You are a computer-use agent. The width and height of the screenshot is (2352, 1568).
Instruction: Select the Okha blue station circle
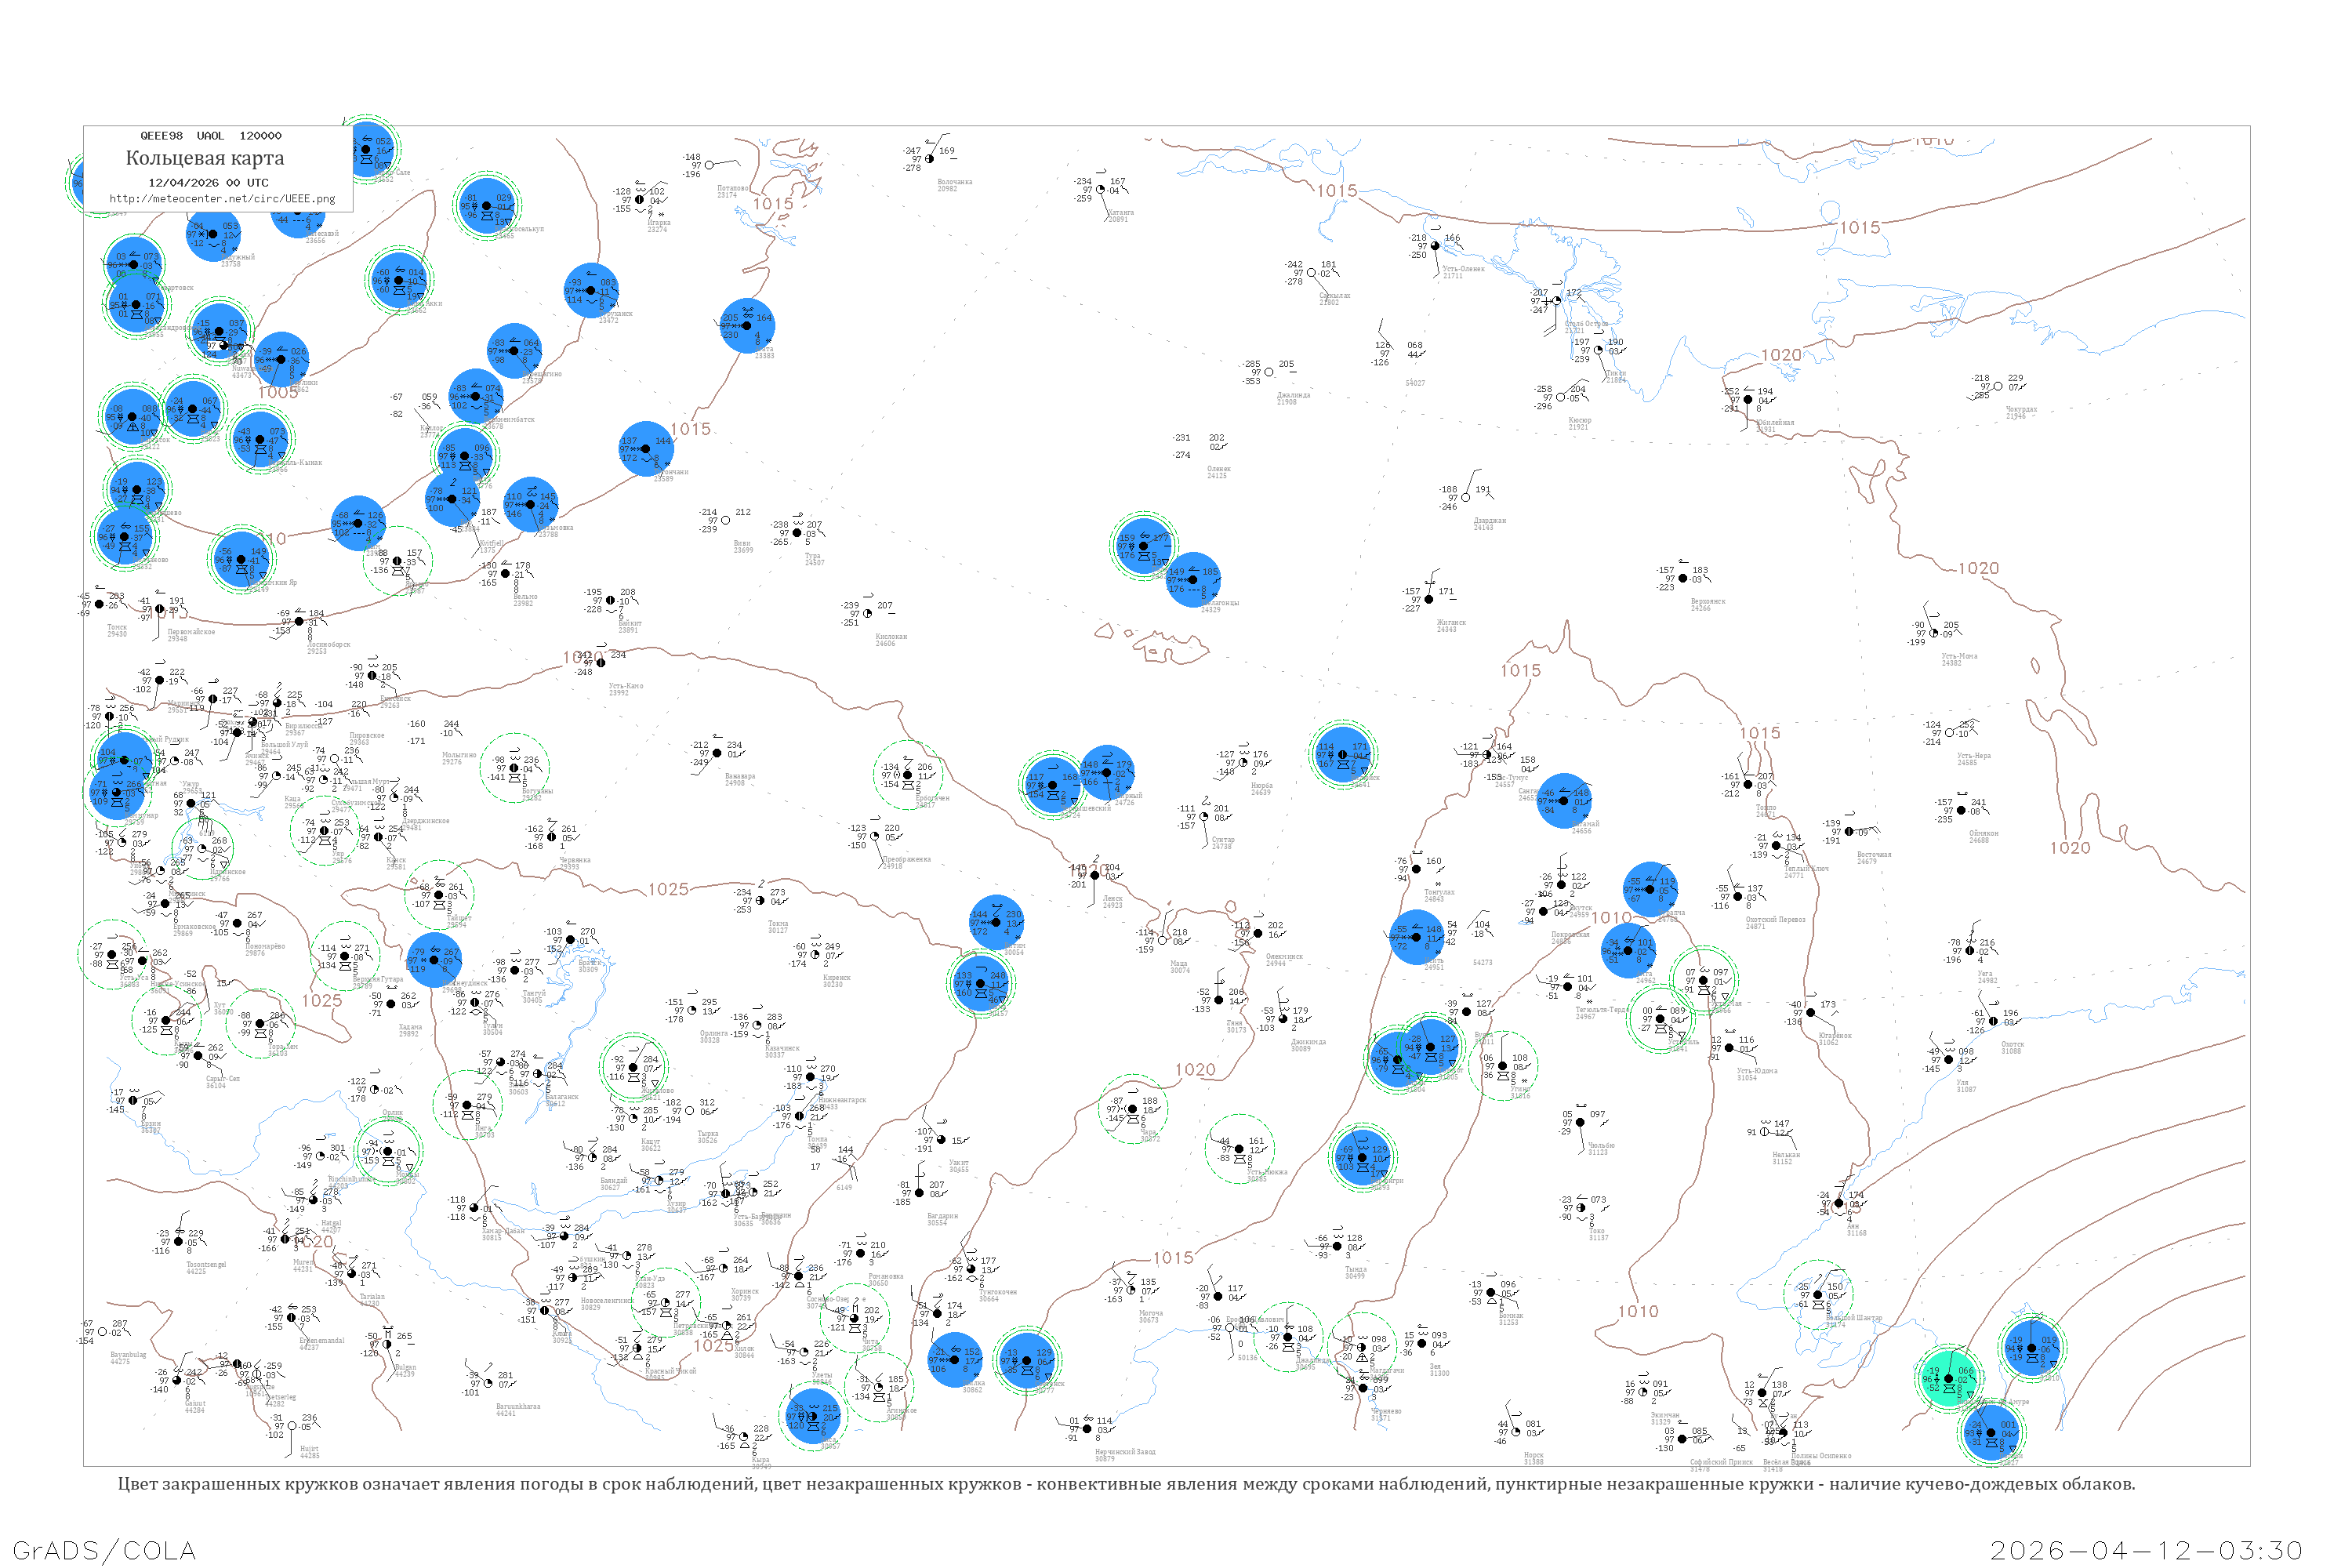[2031, 1348]
